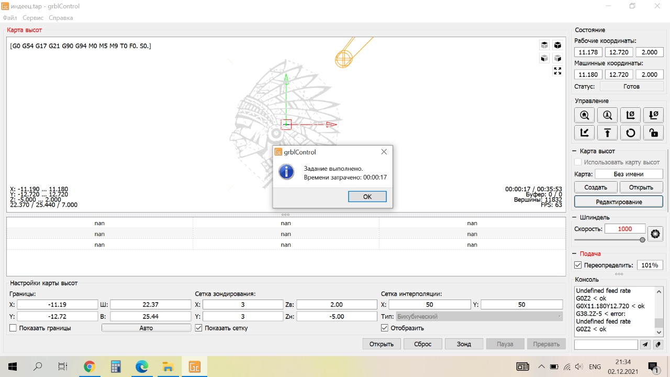
Task: Select the front view cube
Action: click(544, 58)
